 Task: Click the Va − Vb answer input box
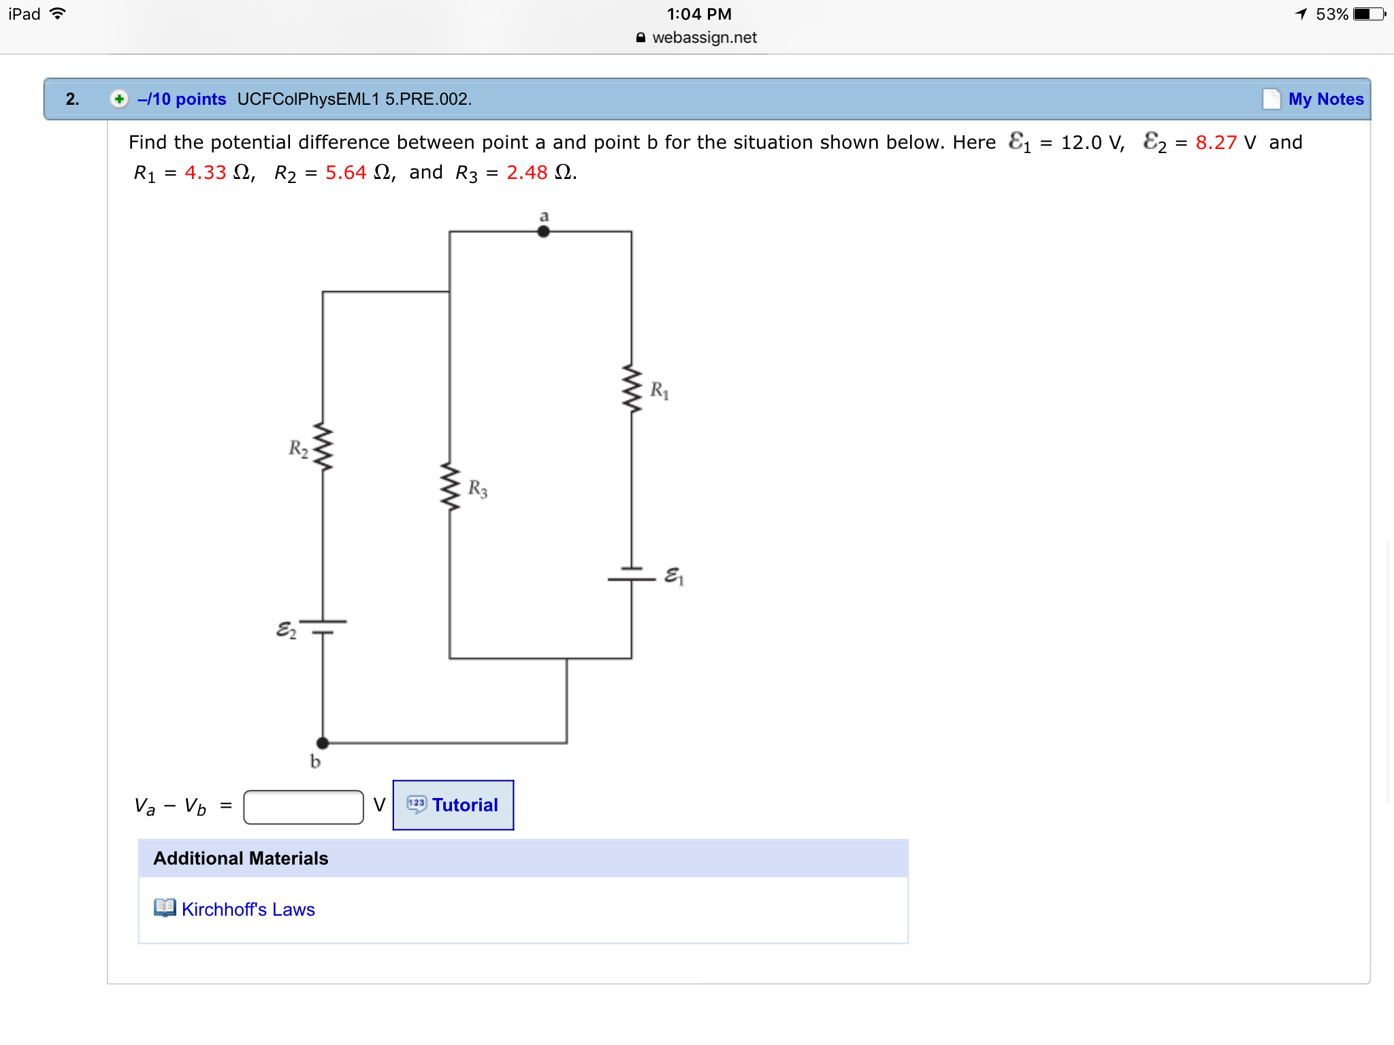click(x=304, y=806)
